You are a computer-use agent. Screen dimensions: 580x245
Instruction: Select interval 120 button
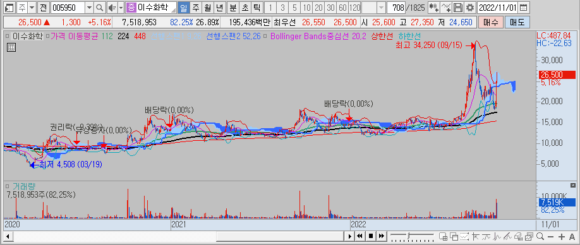click(354, 8)
